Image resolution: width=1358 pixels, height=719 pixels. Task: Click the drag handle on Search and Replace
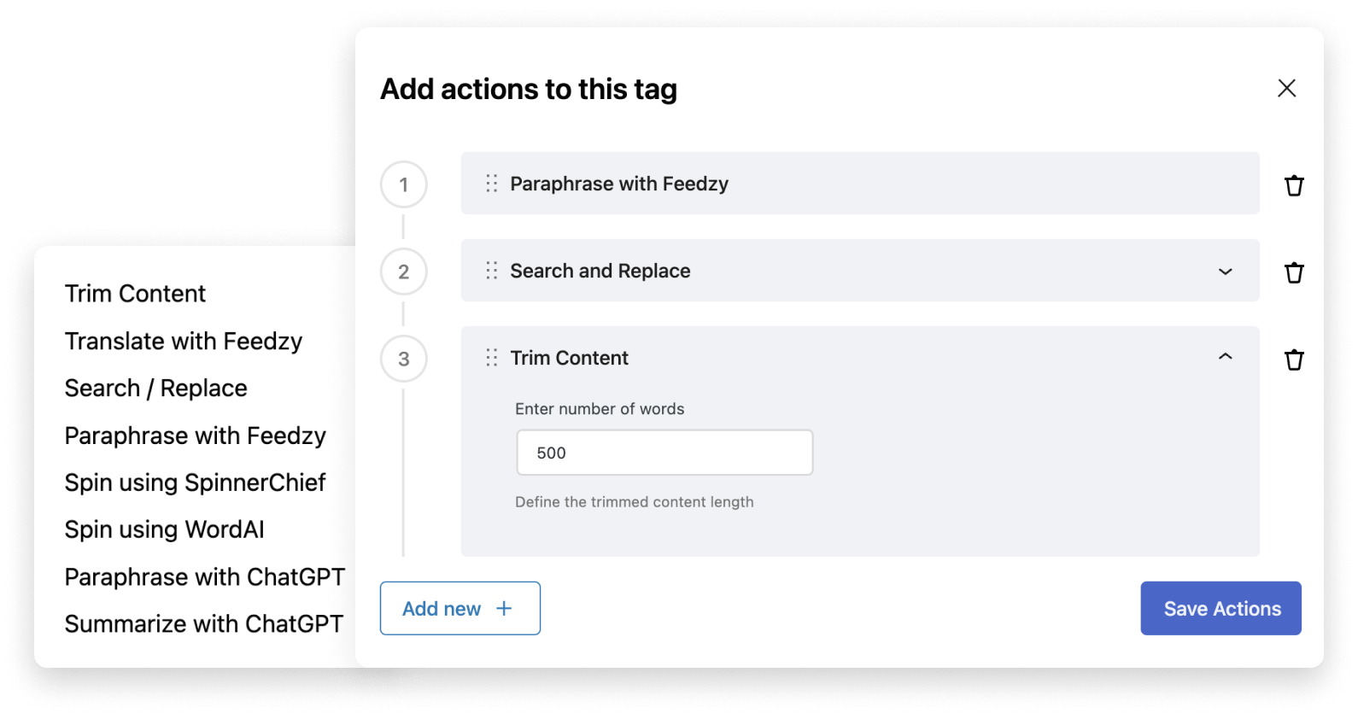pyautogui.click(x=491, y=271)
